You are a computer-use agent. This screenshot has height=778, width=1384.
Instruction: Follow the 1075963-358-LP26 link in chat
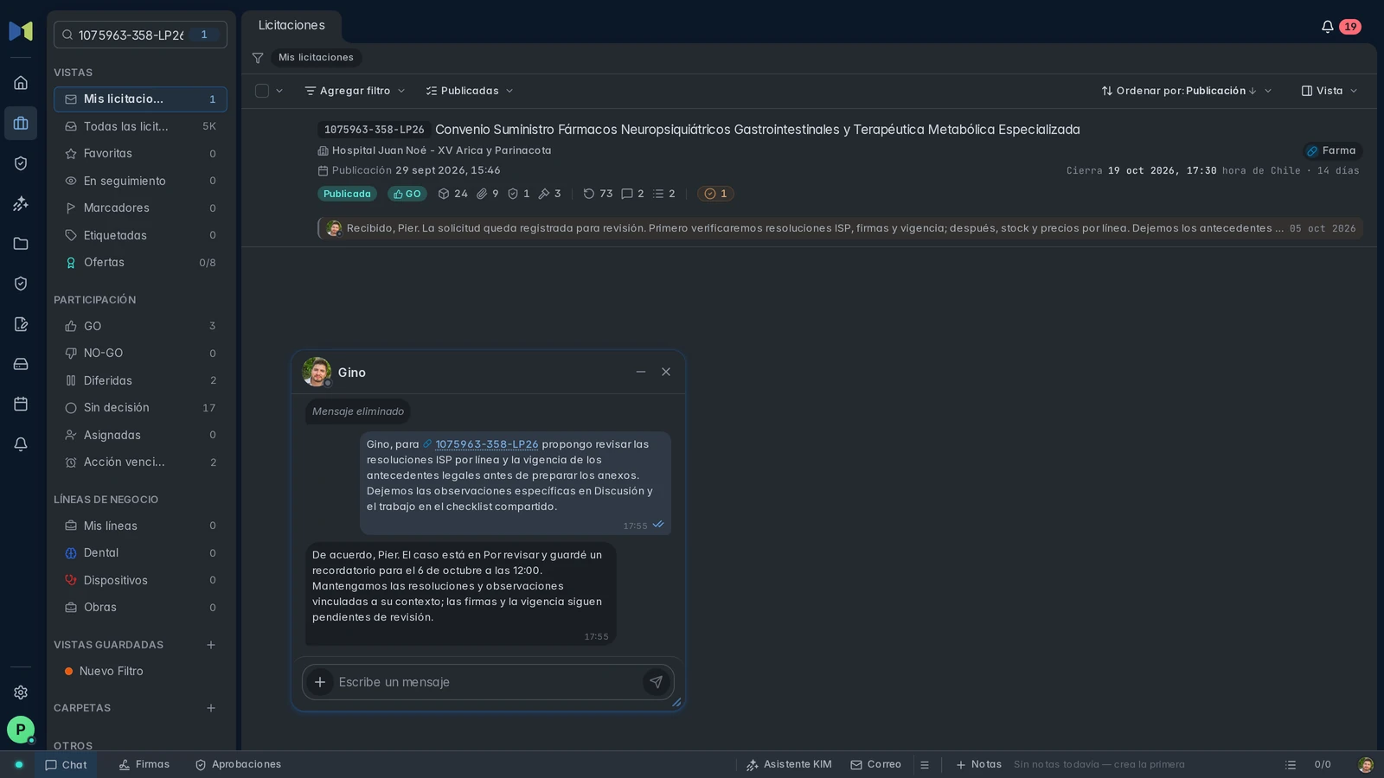pos(486,444)
